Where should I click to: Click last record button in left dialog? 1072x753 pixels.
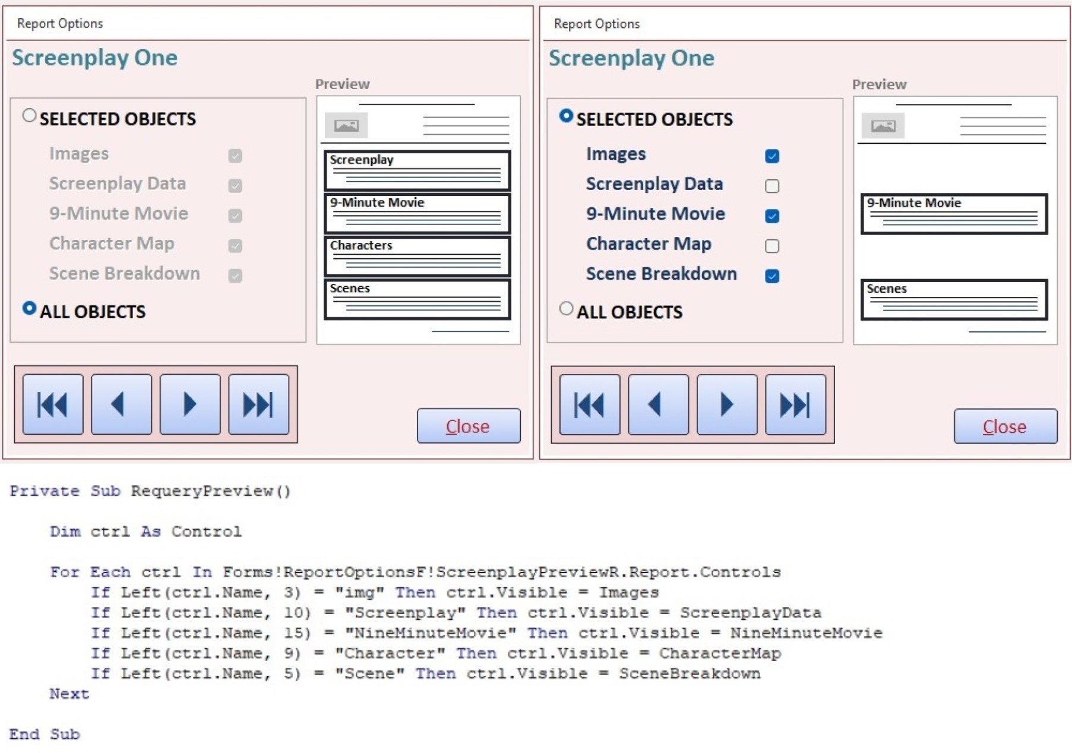258,404
